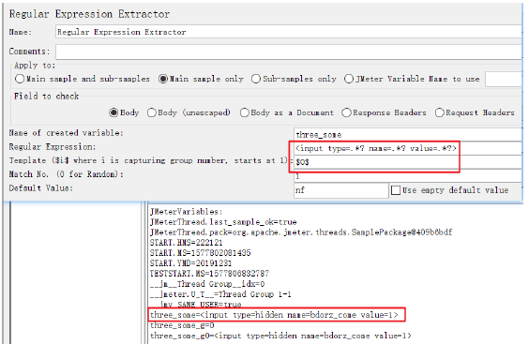Click the Template field containing $0$

pyautogui.click(x=408, y=162)
